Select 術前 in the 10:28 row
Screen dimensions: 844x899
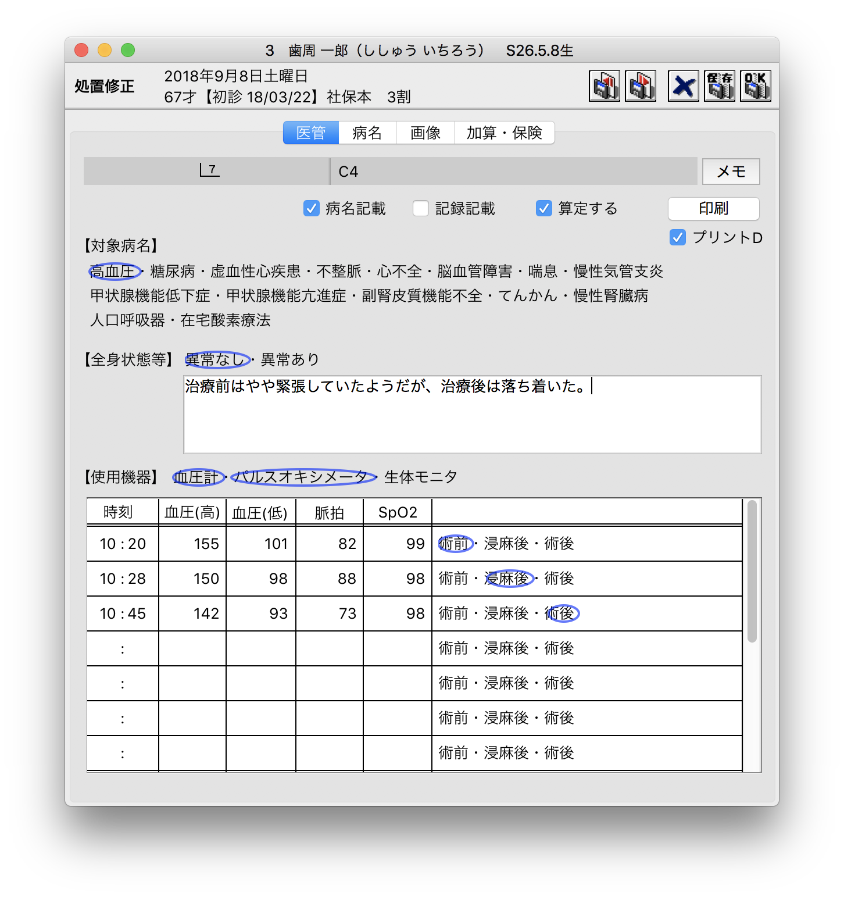tap(453, 579)
